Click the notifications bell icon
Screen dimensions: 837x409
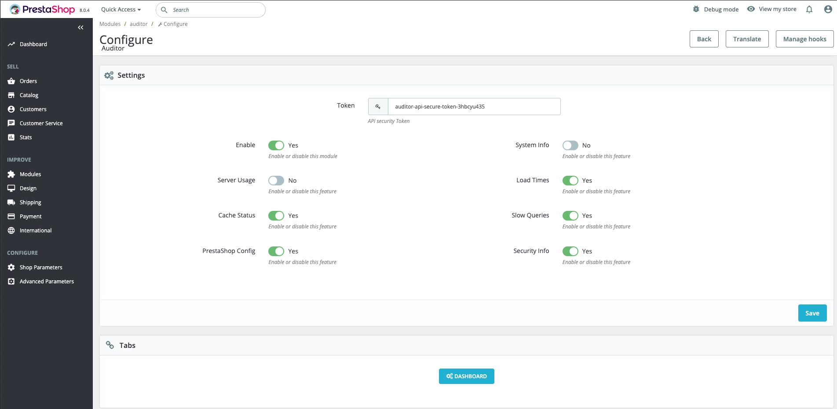coord(809,9)
